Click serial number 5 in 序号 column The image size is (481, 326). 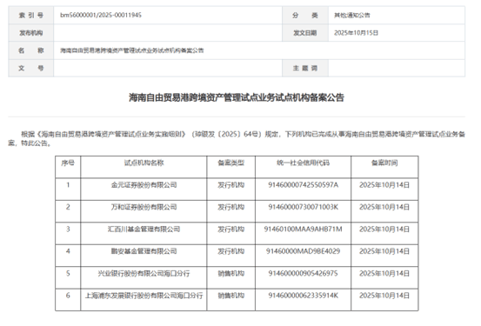pos(68,273)
